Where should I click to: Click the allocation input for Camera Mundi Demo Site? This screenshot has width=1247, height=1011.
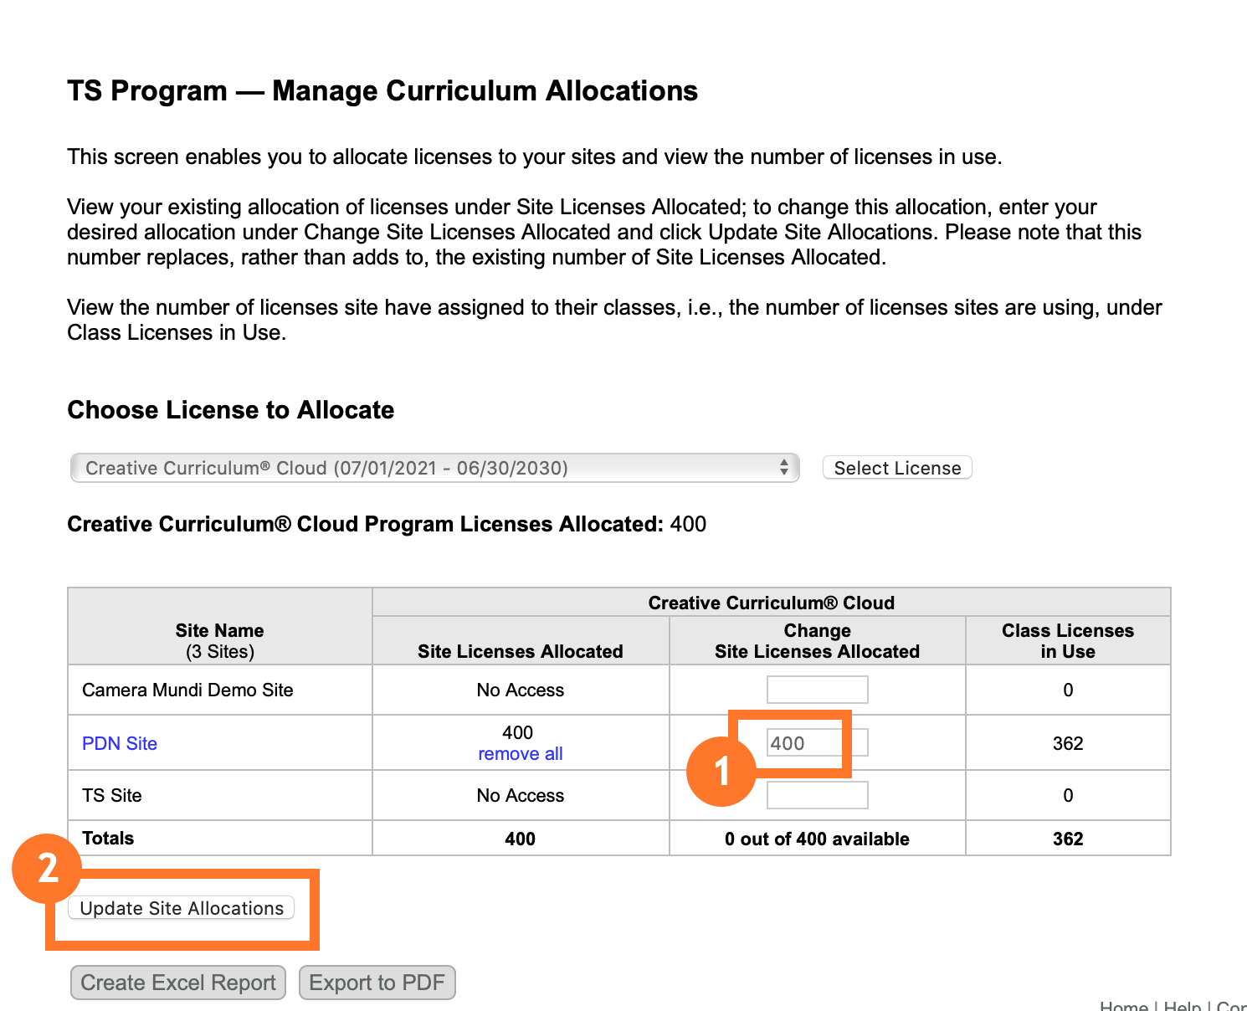[x=817, y=689]
